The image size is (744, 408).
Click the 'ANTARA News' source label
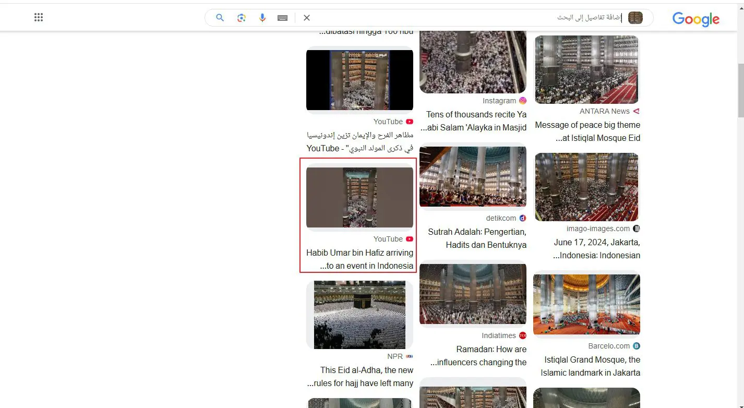pyautogui.click(x=605, y=111)
